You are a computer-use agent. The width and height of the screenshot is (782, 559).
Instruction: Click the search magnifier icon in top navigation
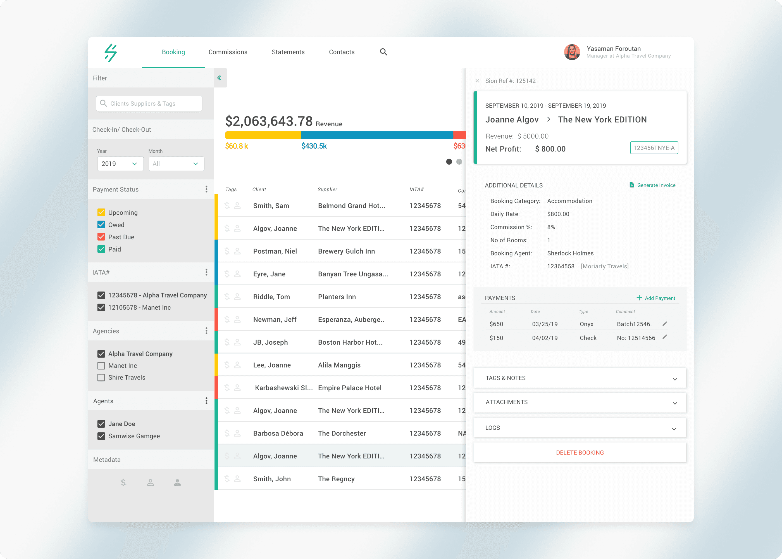[383, 52]
